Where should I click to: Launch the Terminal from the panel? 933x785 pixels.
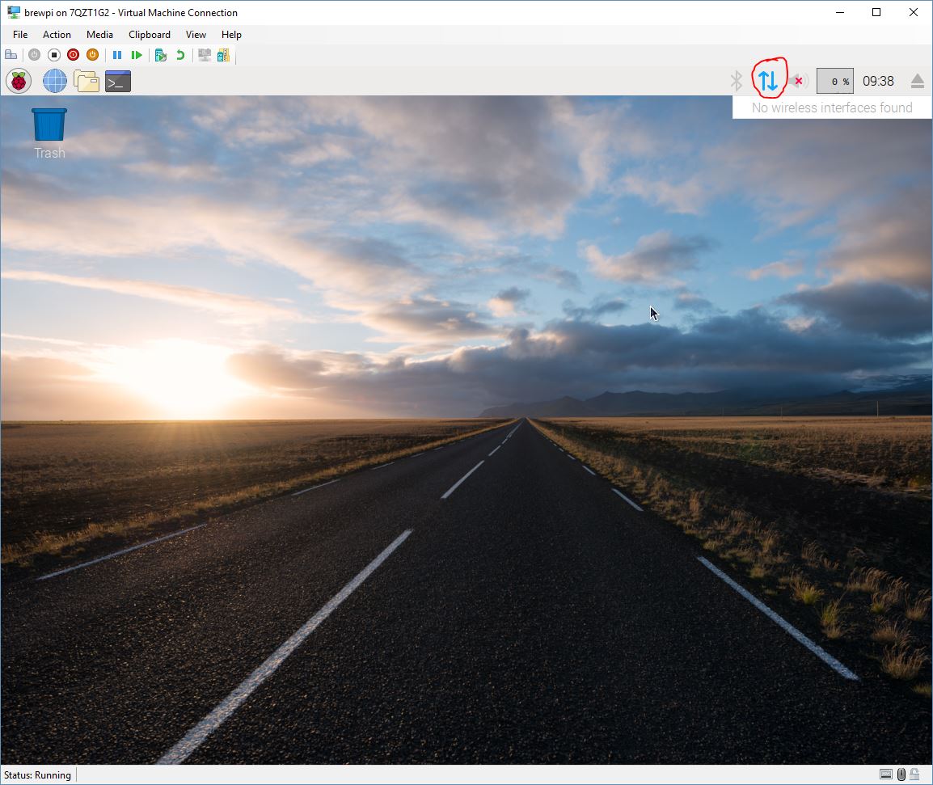pos(118,81)
